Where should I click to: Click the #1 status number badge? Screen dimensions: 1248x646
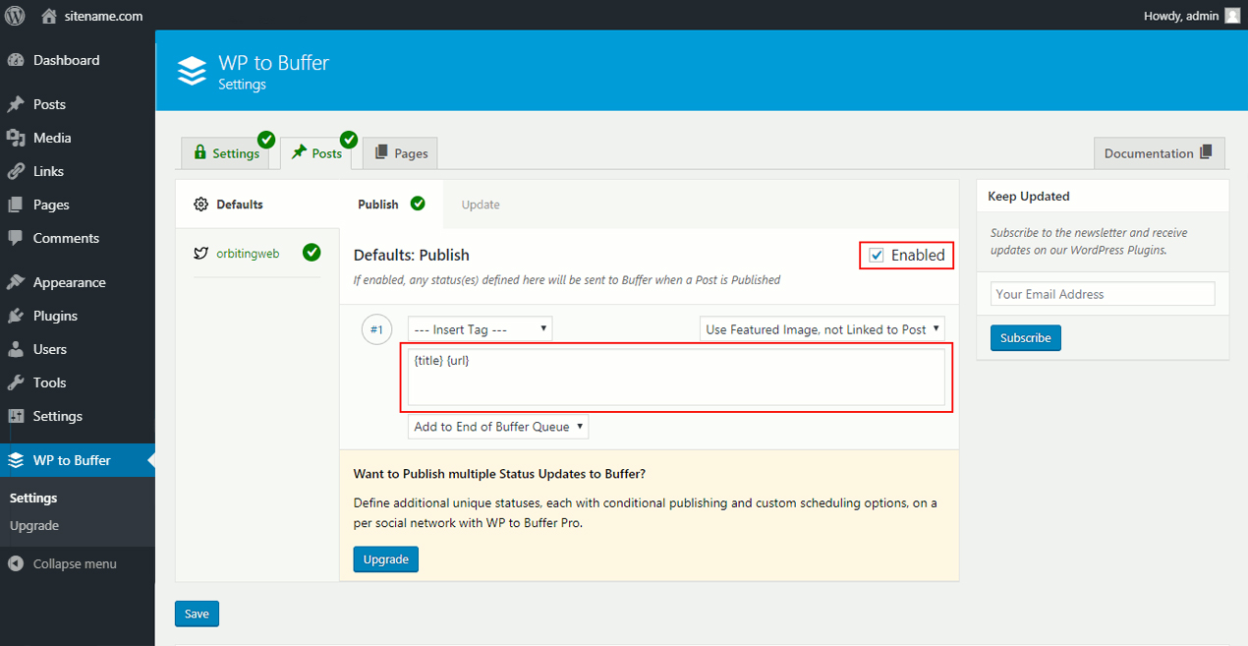click(376, 329)
